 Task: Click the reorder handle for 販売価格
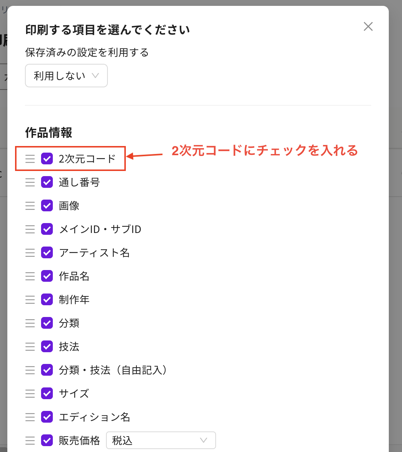click(30, 441)
